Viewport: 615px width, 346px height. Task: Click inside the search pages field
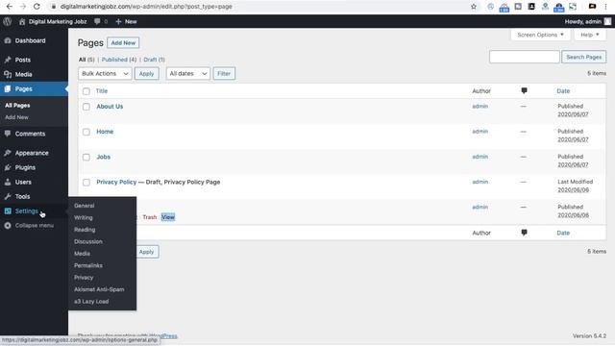click(525, 57)
